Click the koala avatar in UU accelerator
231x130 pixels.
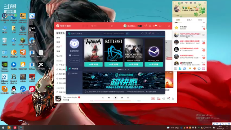[74, 44]
